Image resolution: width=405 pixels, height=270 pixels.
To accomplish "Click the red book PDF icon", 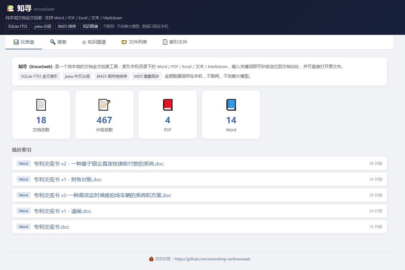I will pyautogui.click(x=168, y=105).
